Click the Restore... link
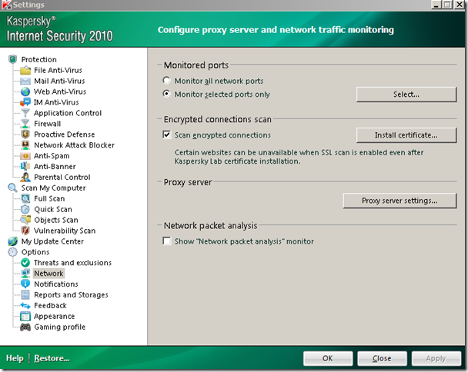The width and height of the screenshot is (468, 372). pyautogui.click(x=52, y=358)
